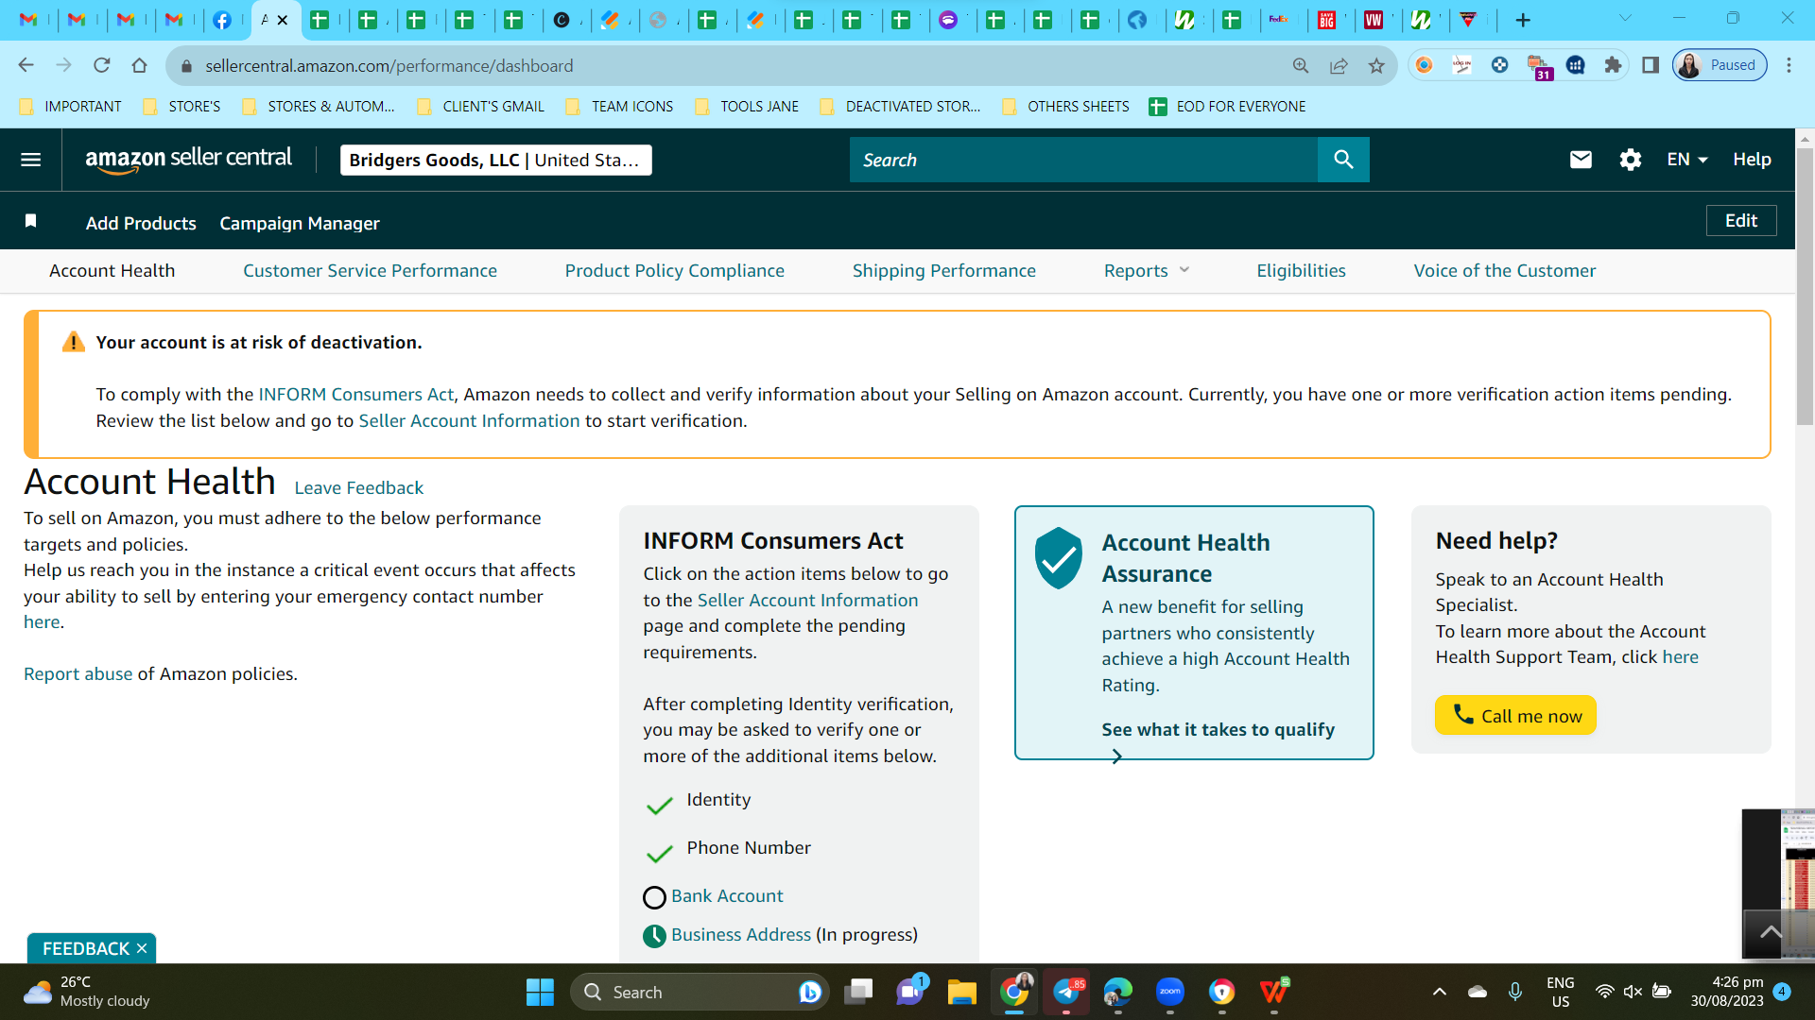Open the EN language dropdown

pyautogui.click(x=1687, y=160)
